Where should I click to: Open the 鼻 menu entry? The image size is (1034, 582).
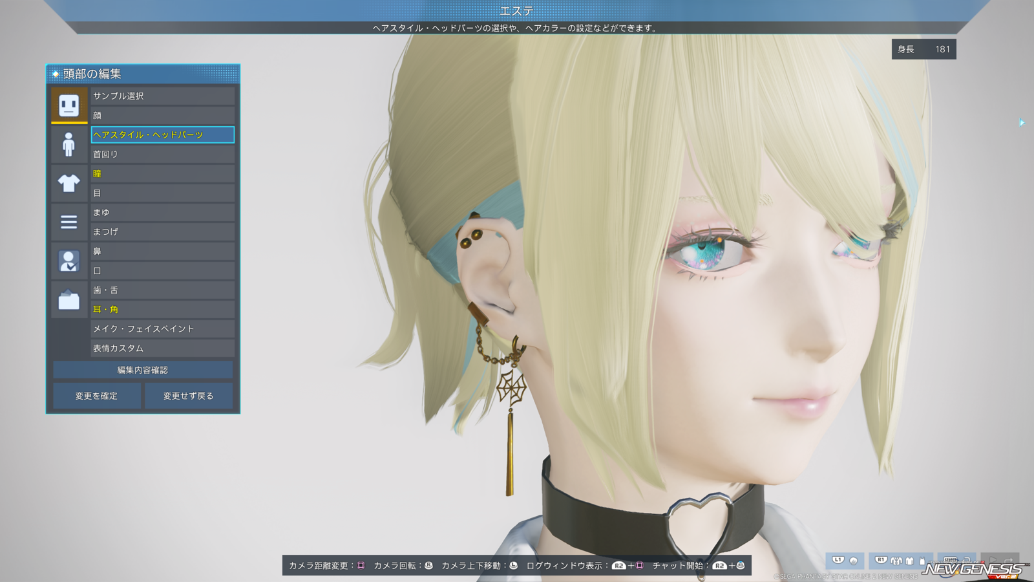tap(162, 251)
